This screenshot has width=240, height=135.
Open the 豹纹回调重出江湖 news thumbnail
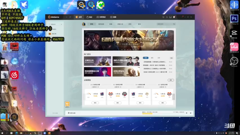(97, 72)
